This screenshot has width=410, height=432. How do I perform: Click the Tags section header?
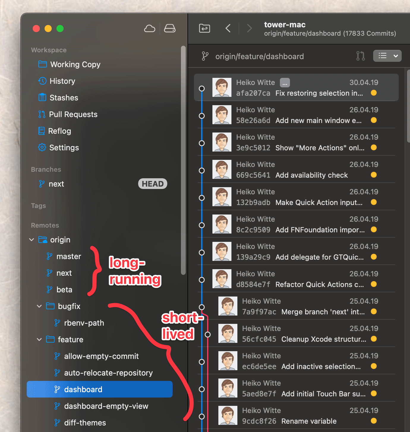(38, 206)
